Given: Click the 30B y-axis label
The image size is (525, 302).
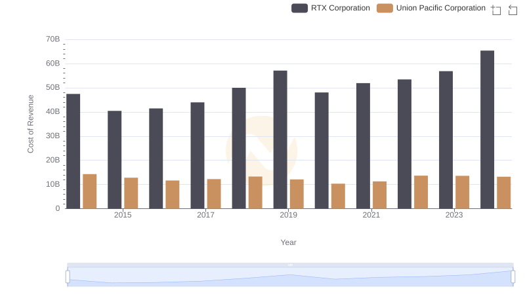Looking at the screenshot, I should [53, 136].
